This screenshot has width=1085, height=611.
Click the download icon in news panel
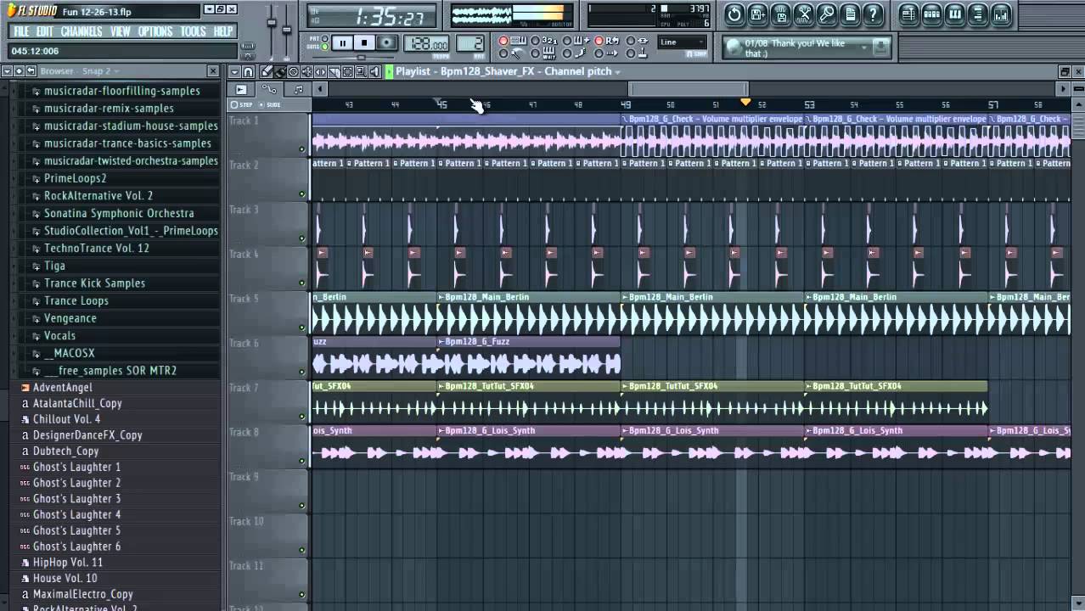click(x=880, y=47)
